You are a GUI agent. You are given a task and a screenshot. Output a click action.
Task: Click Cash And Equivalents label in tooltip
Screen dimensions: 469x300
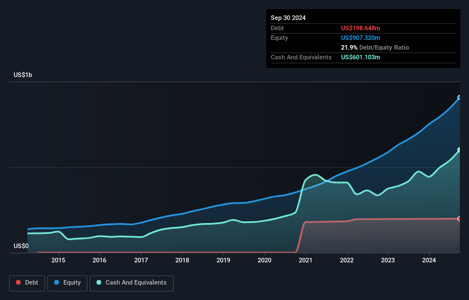pos(301,57)
